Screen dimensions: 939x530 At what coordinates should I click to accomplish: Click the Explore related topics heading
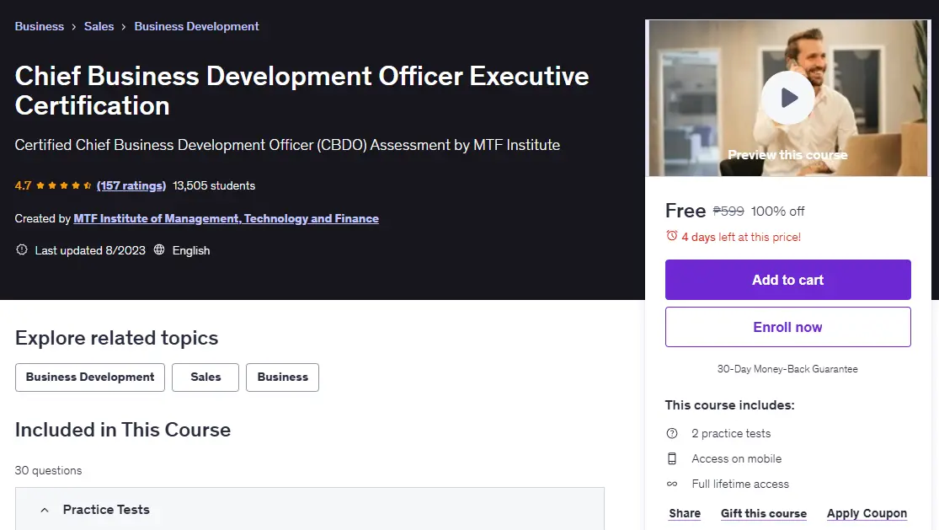[x=116, y=338]
